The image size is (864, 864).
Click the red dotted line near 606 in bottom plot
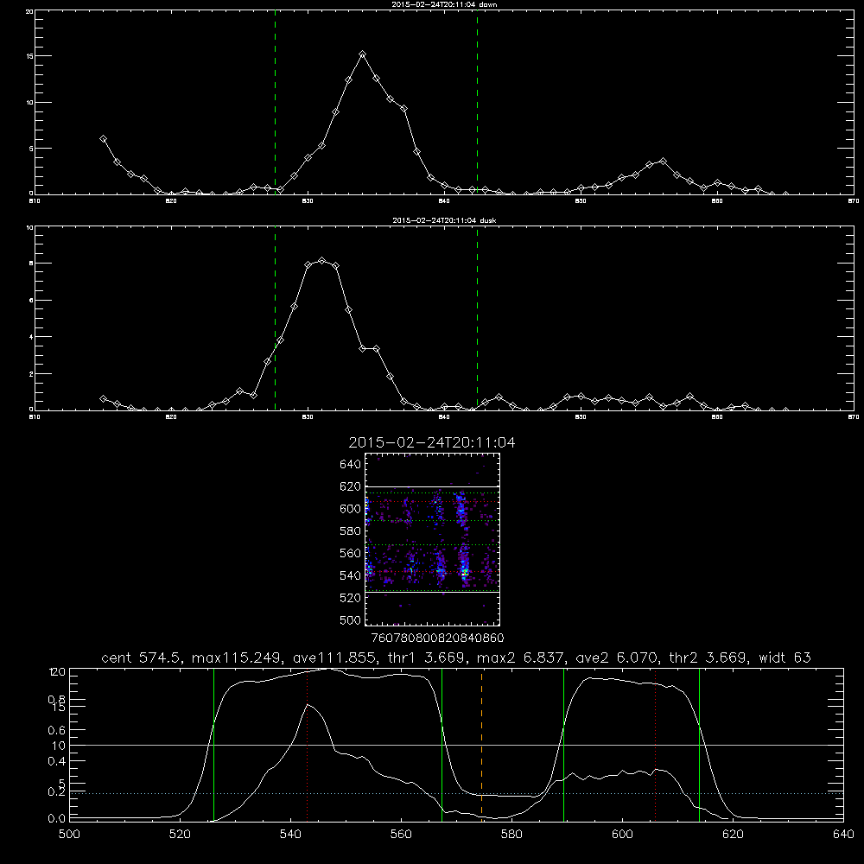655,744
